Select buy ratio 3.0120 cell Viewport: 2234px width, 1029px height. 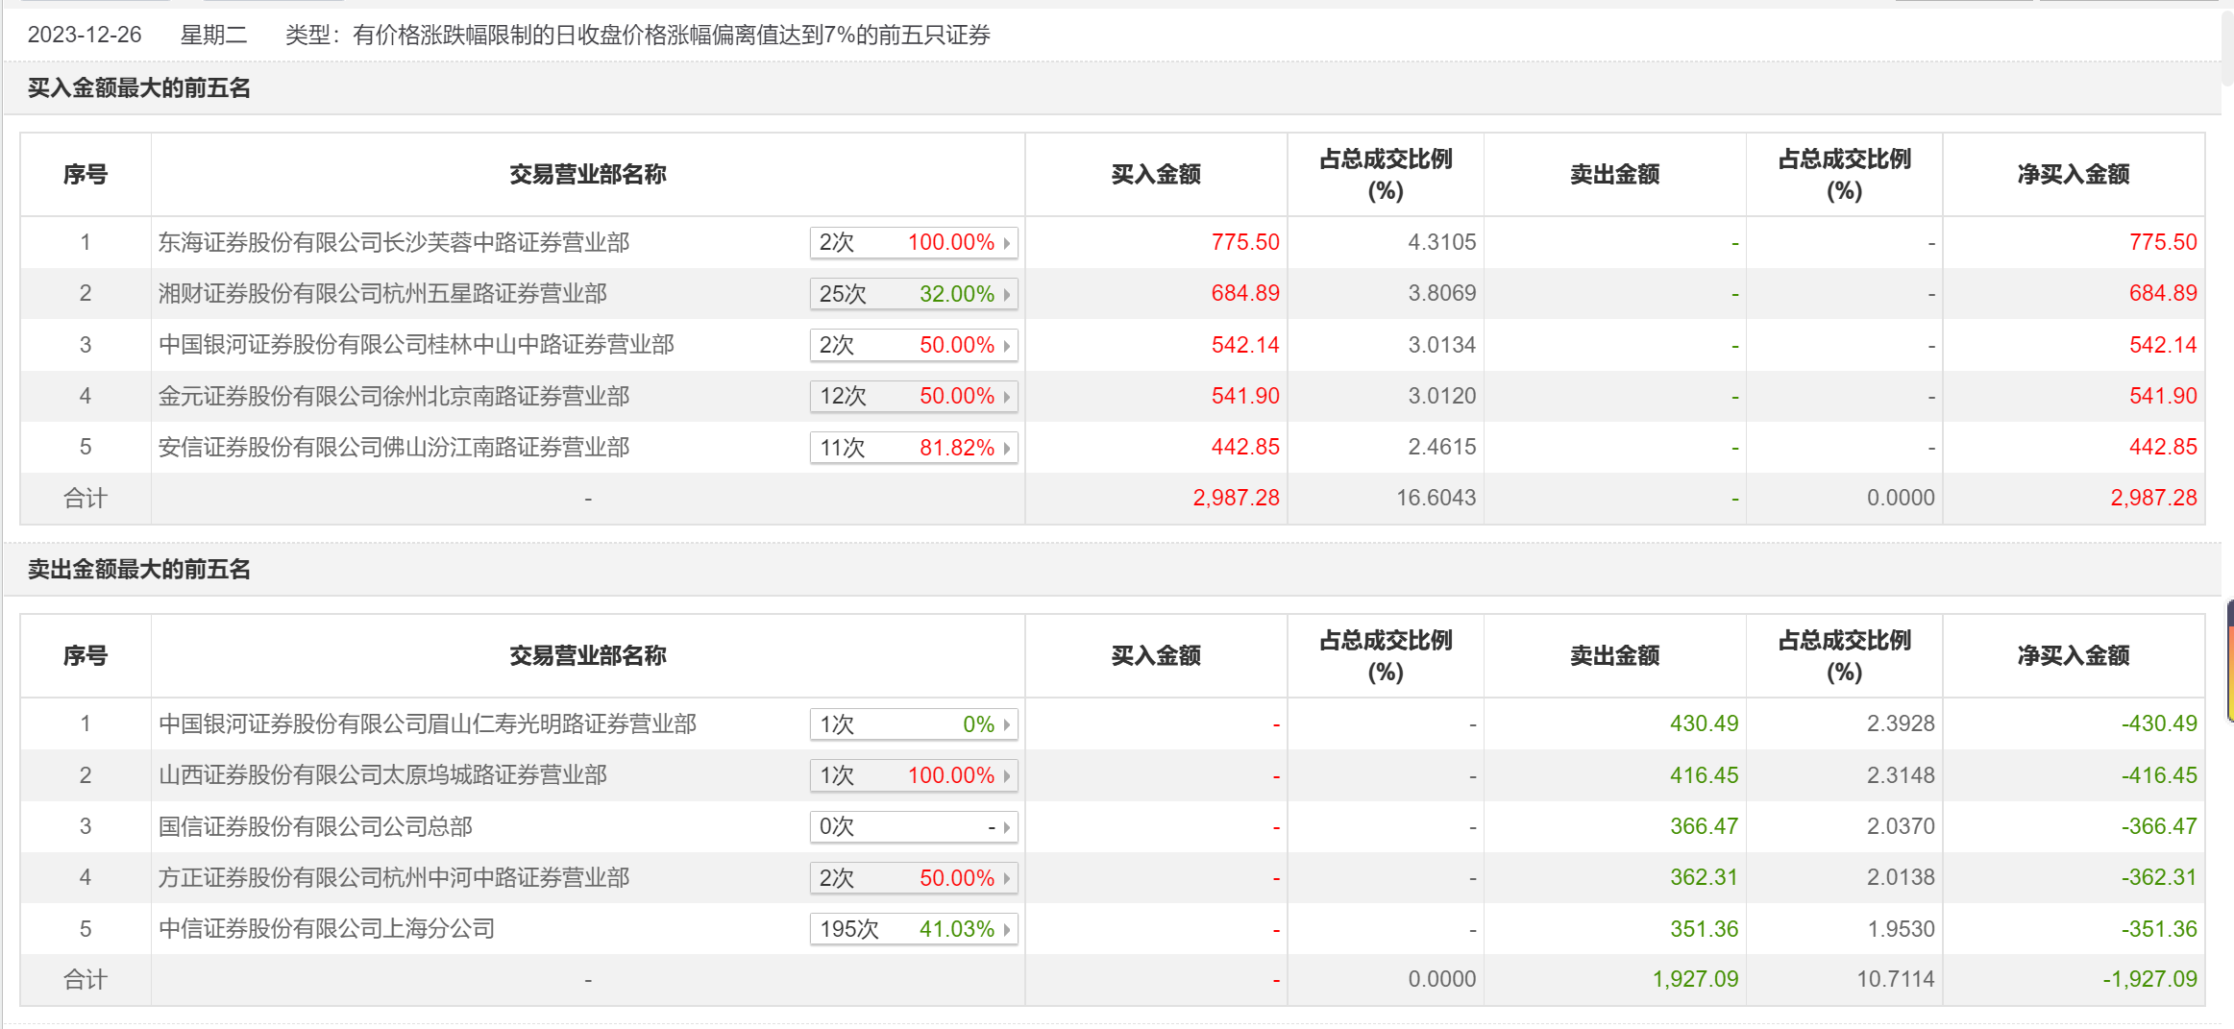pos(1441,396)
